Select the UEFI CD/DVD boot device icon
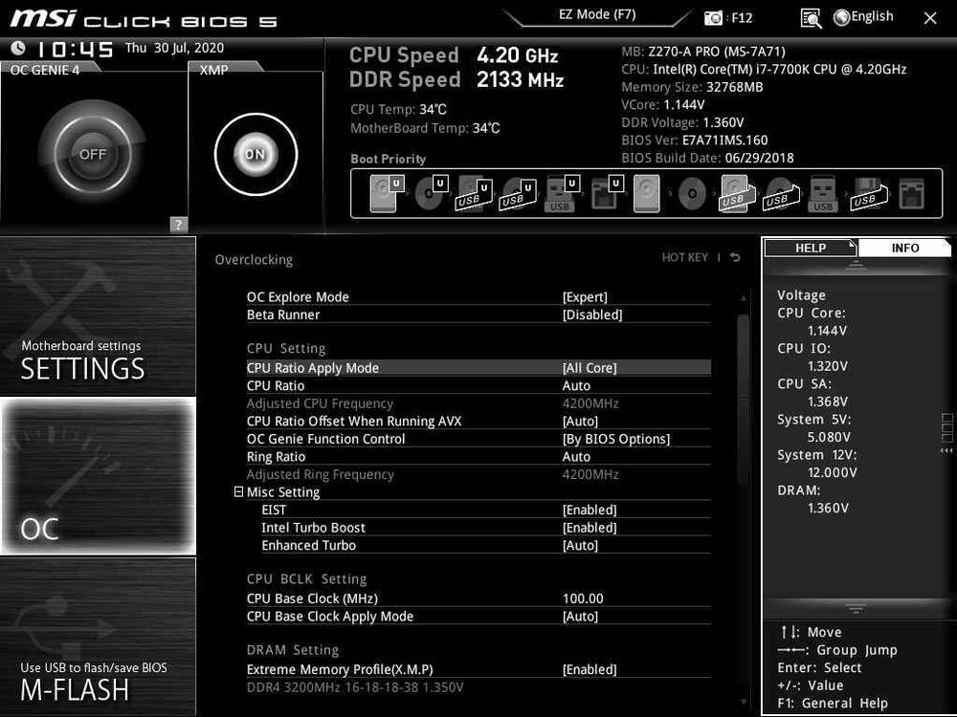The height and width of the screenshot is (717, 957). 431,193
